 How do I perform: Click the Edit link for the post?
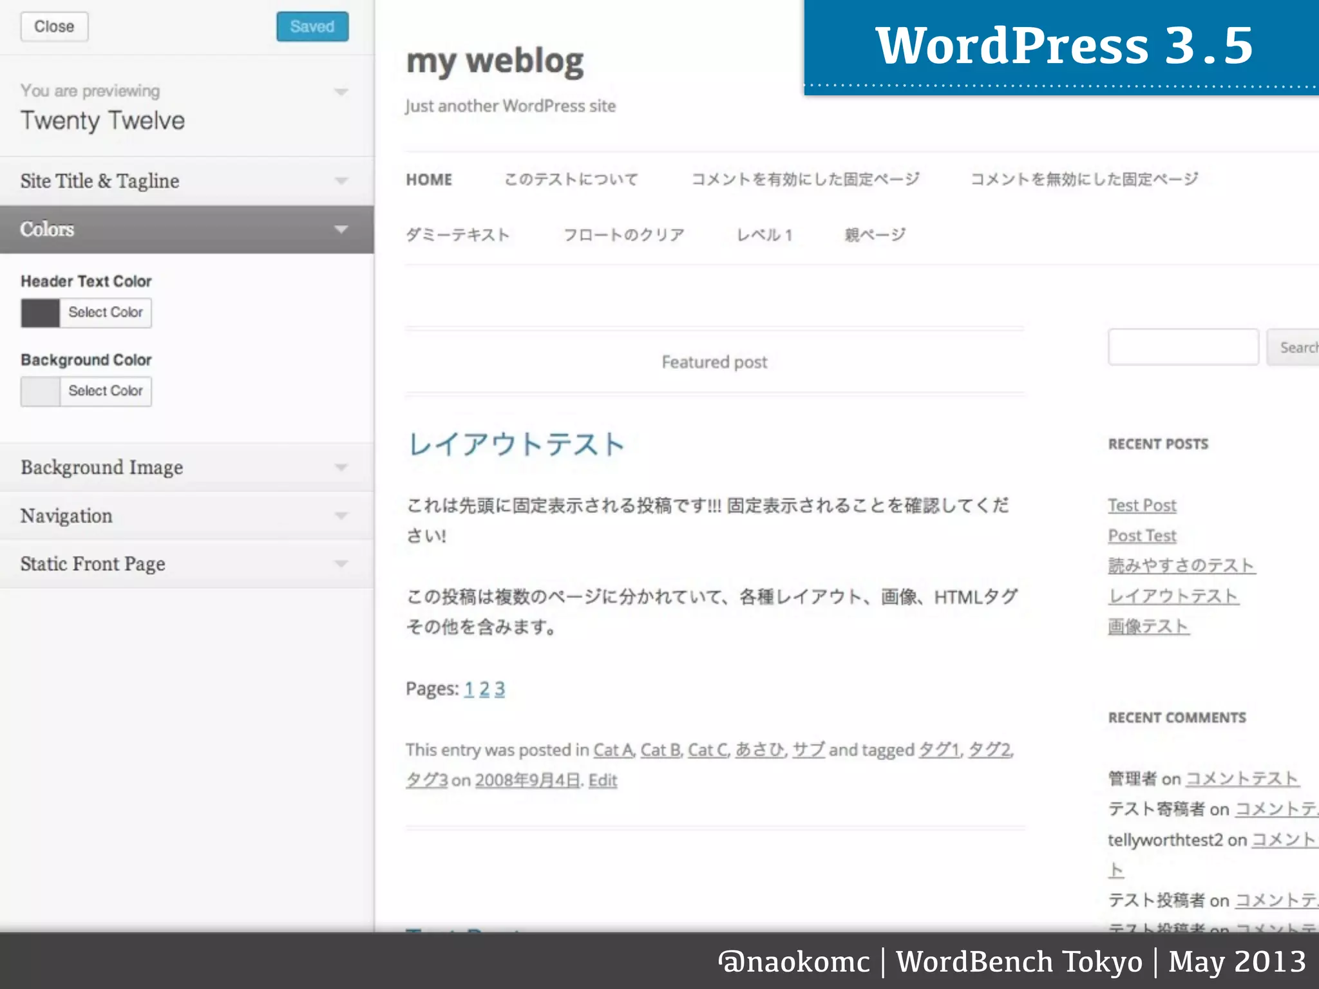603,780
